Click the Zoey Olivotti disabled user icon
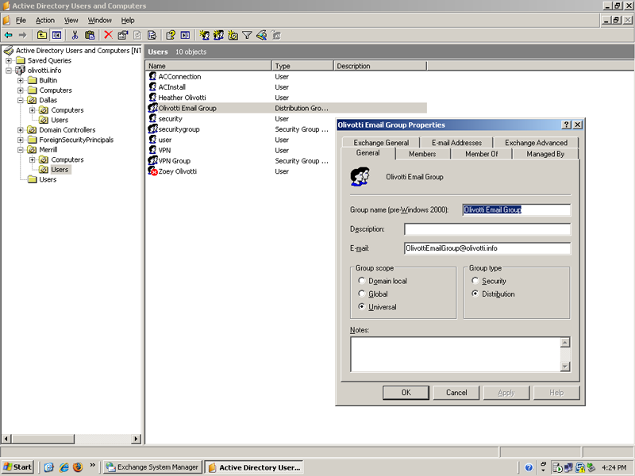This screenshot has width=635, height=476. pos(152,171)
